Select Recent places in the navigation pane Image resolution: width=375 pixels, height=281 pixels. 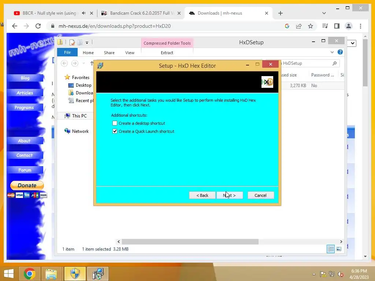click(81, 101)
